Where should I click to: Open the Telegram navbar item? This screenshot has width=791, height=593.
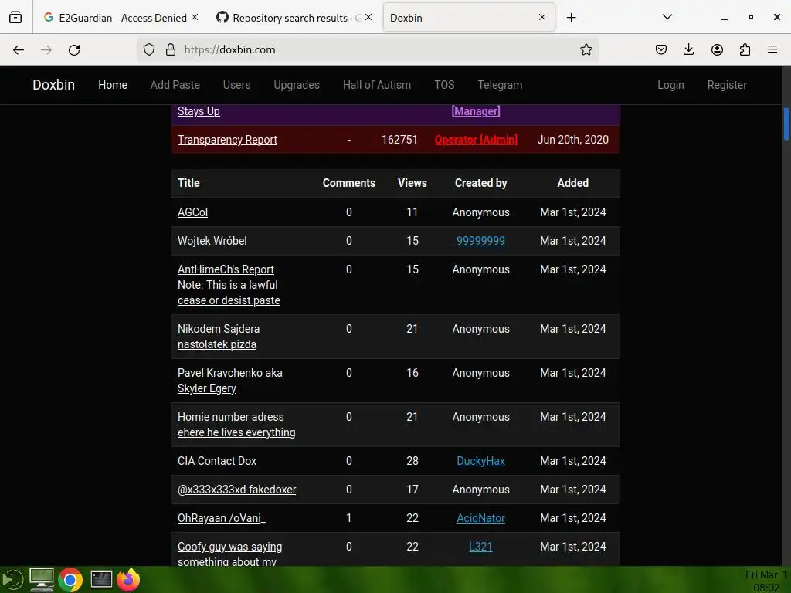coord(500,85)
